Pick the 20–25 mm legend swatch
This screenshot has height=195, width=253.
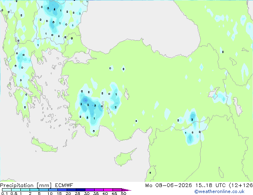[71, 190]
